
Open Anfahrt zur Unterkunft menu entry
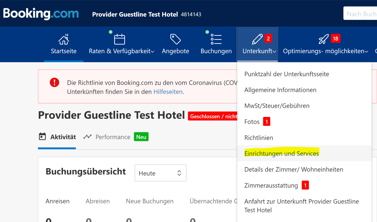click(302, 206)
